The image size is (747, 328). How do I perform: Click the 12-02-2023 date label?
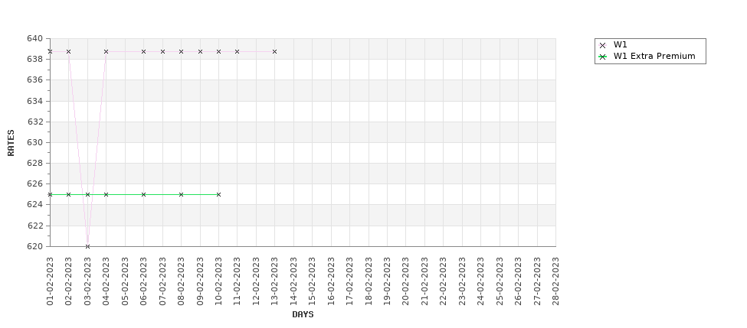pyautogui.click(x=256, y=281)
